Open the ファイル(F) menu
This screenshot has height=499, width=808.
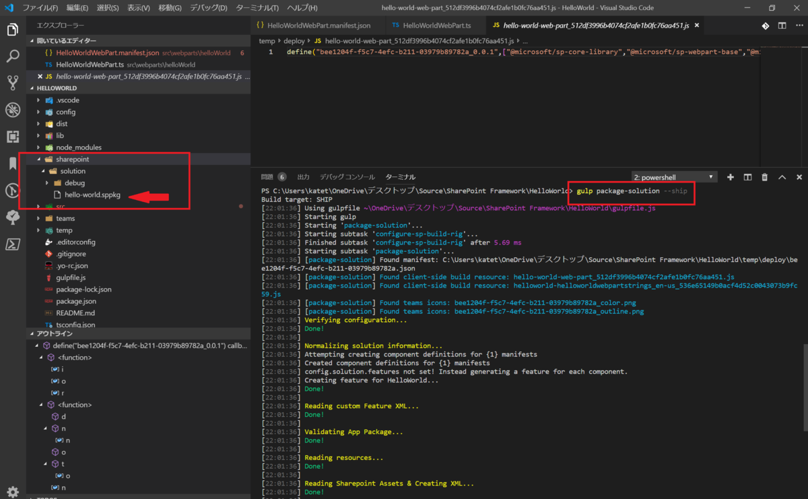(40, 8)
